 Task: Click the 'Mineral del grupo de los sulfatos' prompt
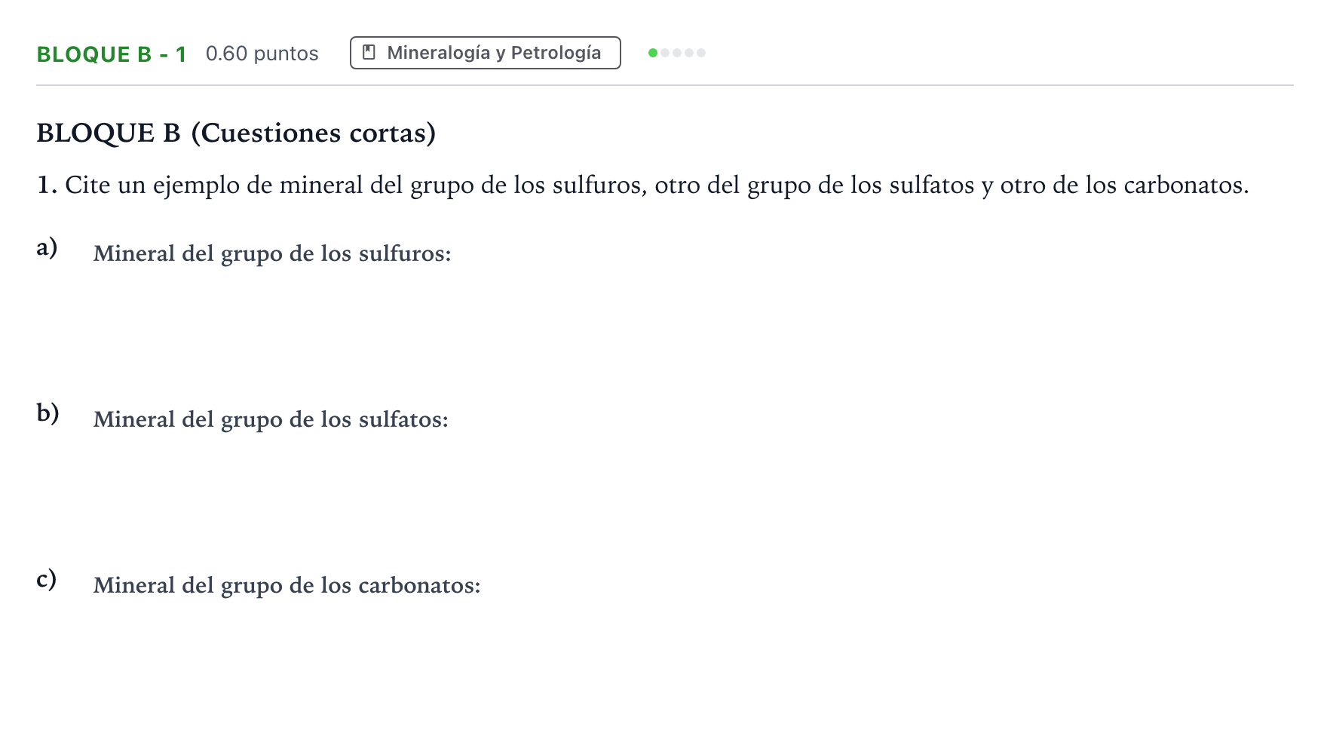click(x=271, y=420)
